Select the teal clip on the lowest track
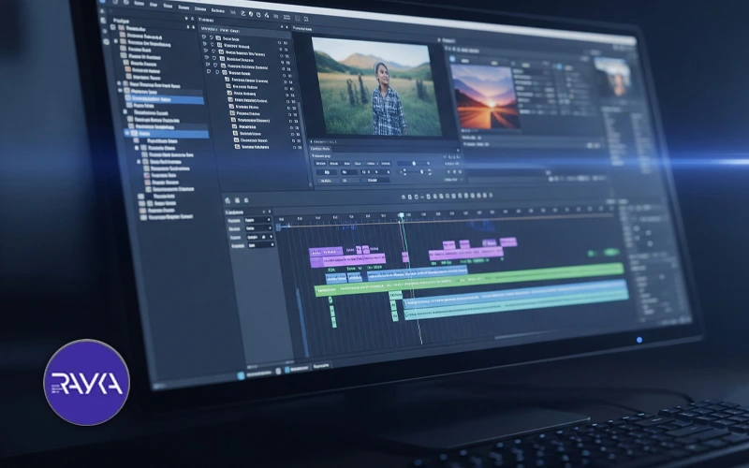 coord(516,307)
